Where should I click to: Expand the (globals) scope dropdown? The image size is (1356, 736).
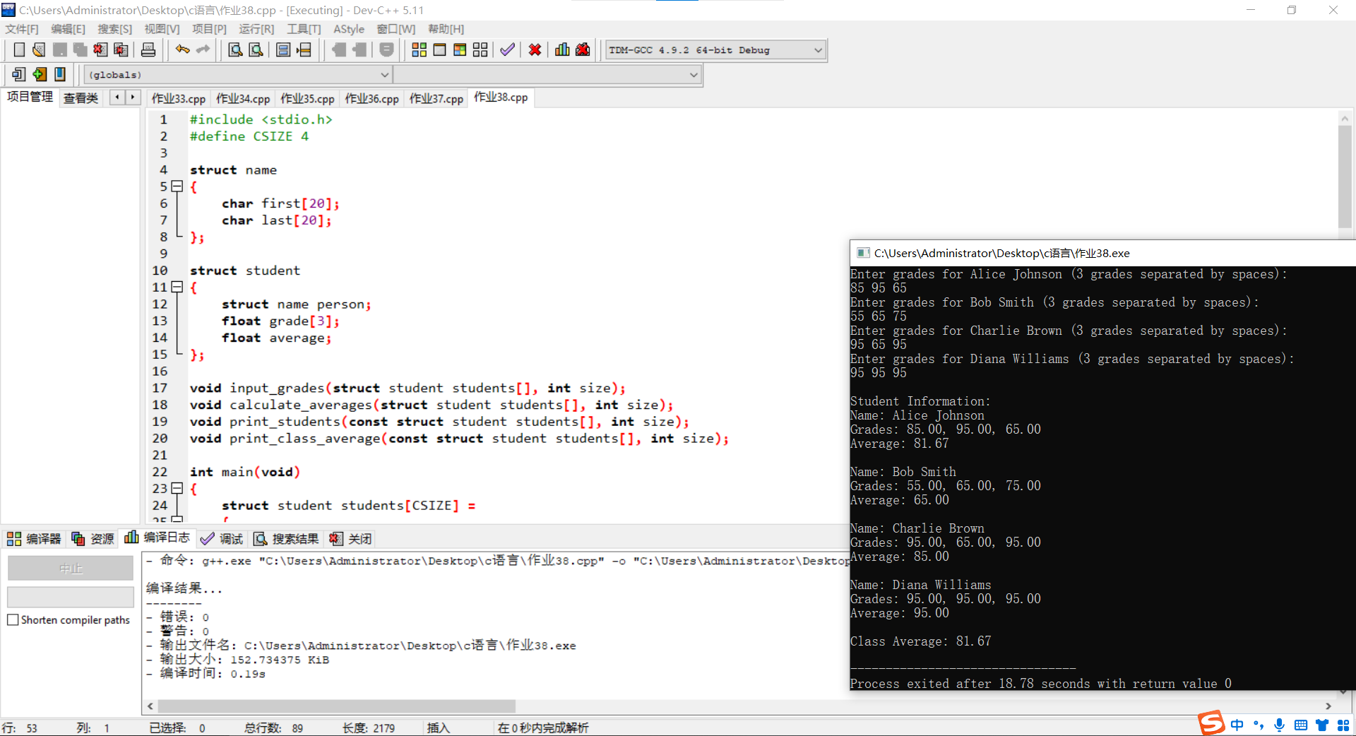click(384, 75)
